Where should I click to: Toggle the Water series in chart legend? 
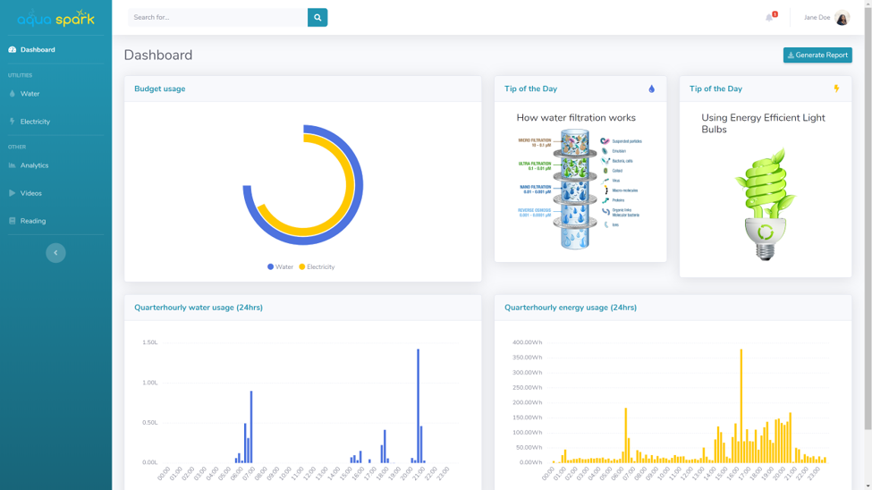[280, 267]
